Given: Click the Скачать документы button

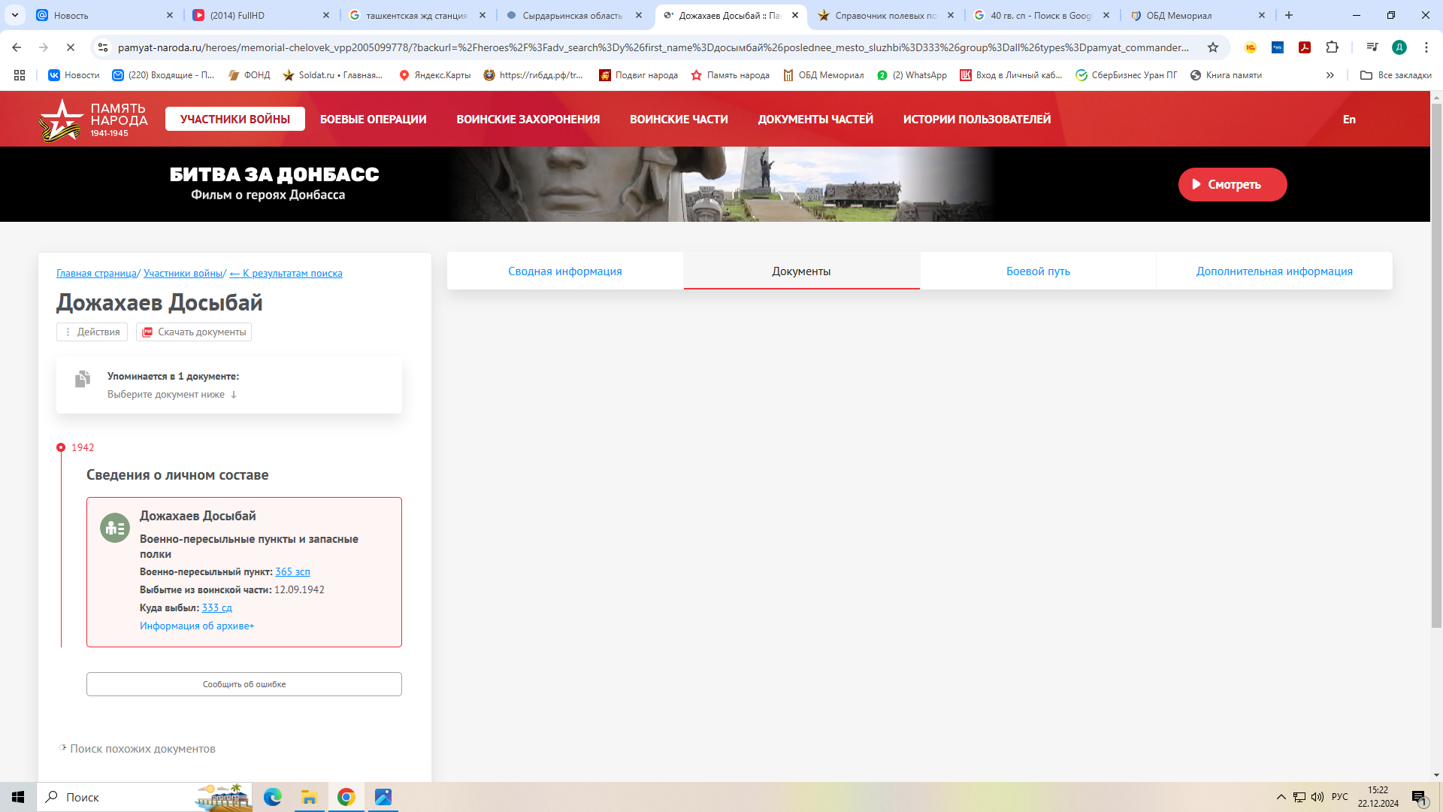Looking at the screenshot, I should click(x=194, y=332).
